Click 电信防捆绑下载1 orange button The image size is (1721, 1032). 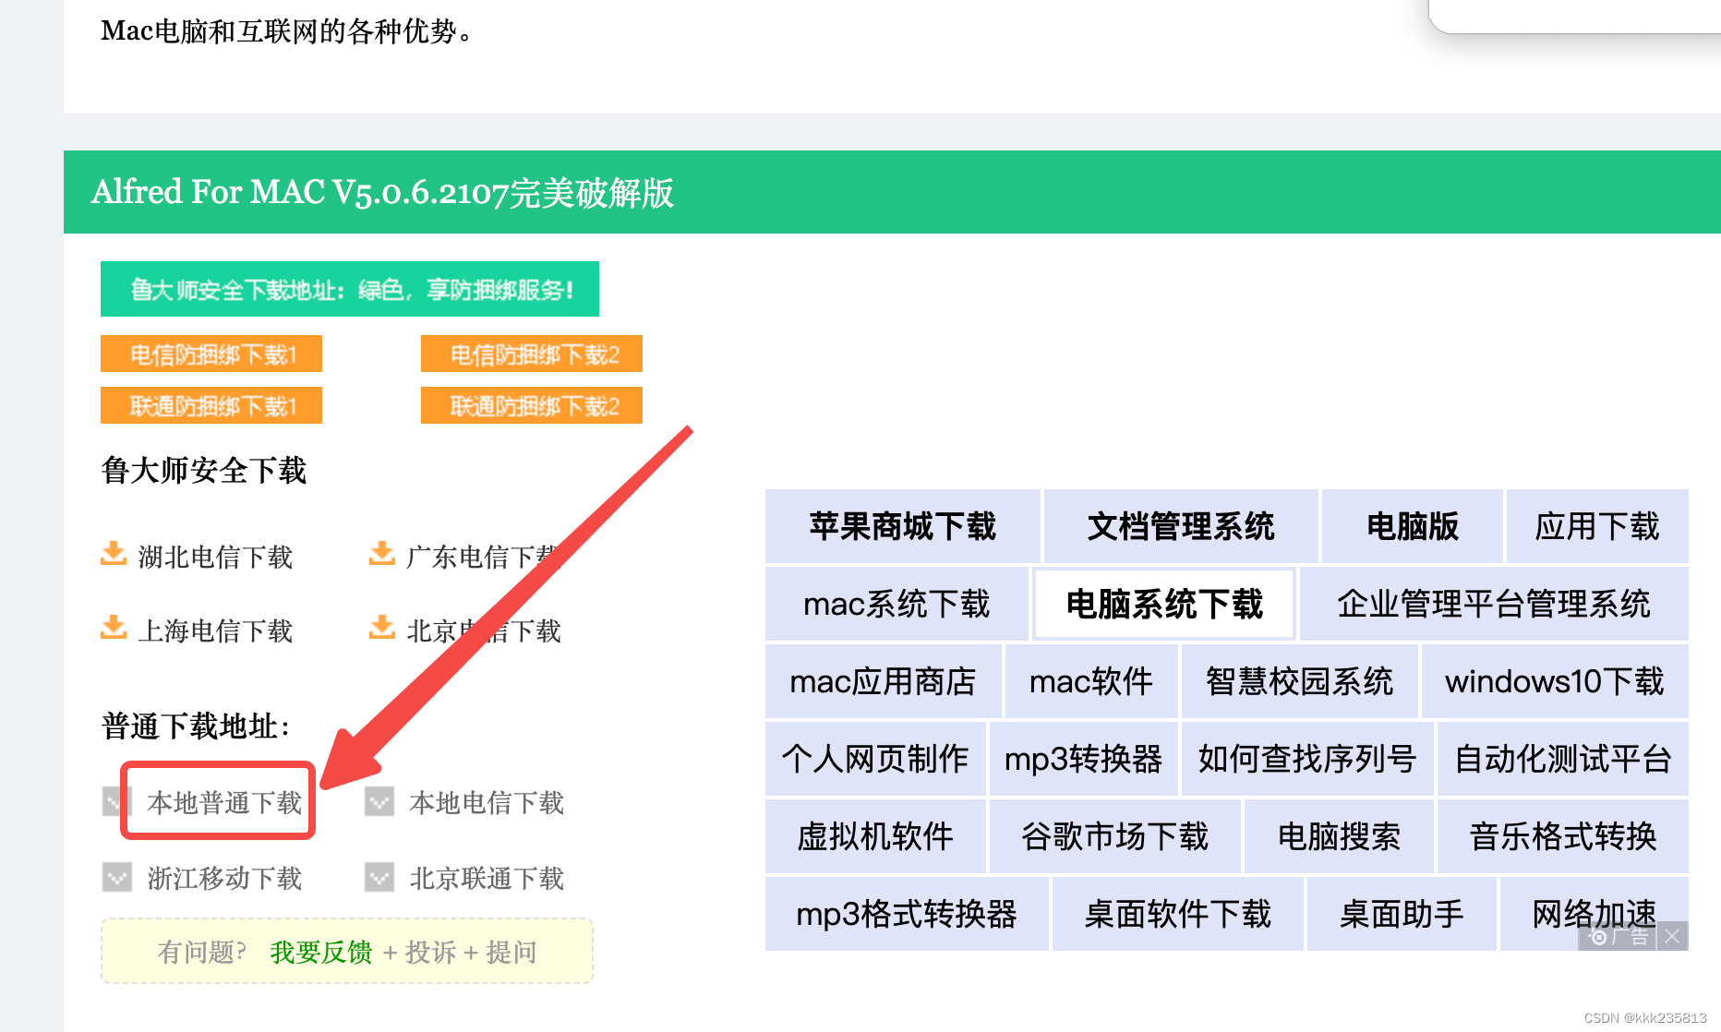tap(211, 354)
